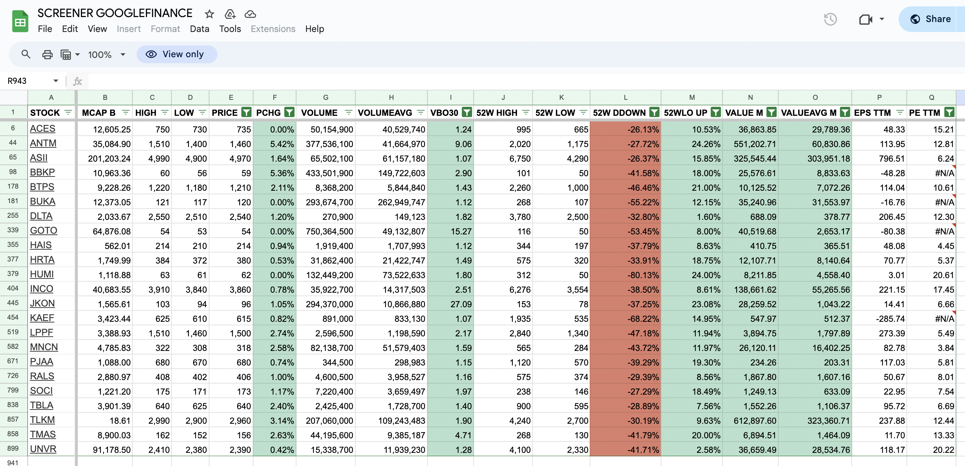Open the ACES stock link
This screenshot has height=466, width=965.
coord(42,129)
